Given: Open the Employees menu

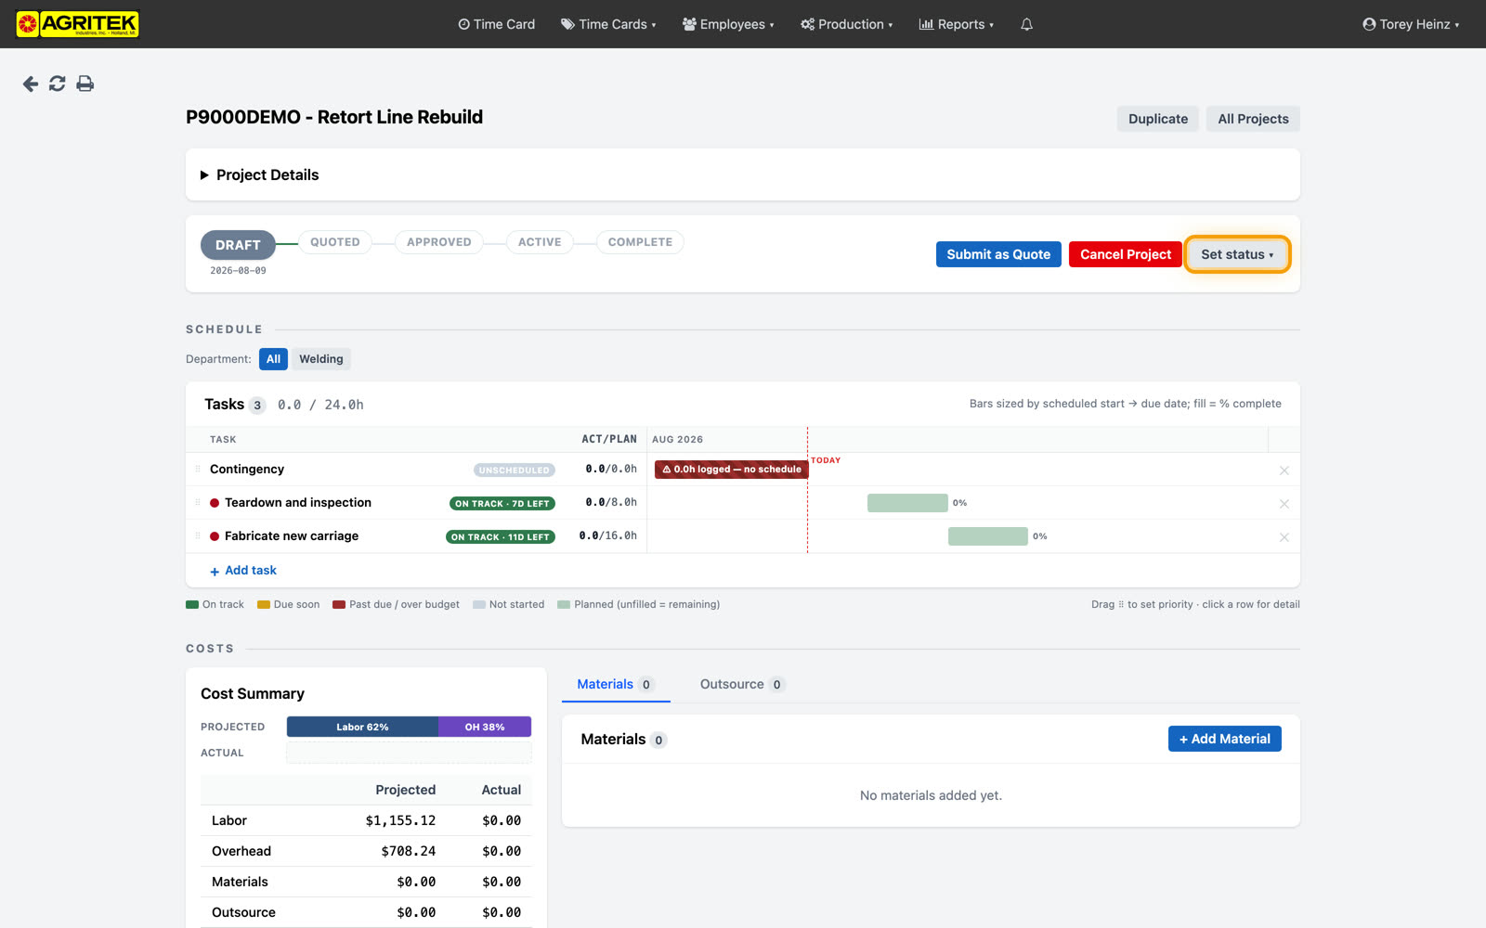Looking at the screenshot, I should tap(728, 24).
